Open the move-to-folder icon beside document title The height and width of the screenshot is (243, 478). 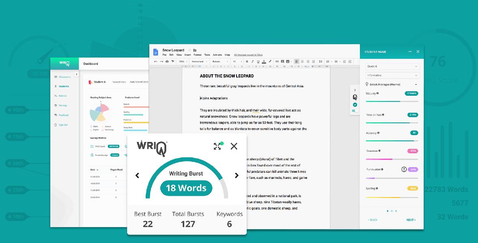(x=195, y=50)
